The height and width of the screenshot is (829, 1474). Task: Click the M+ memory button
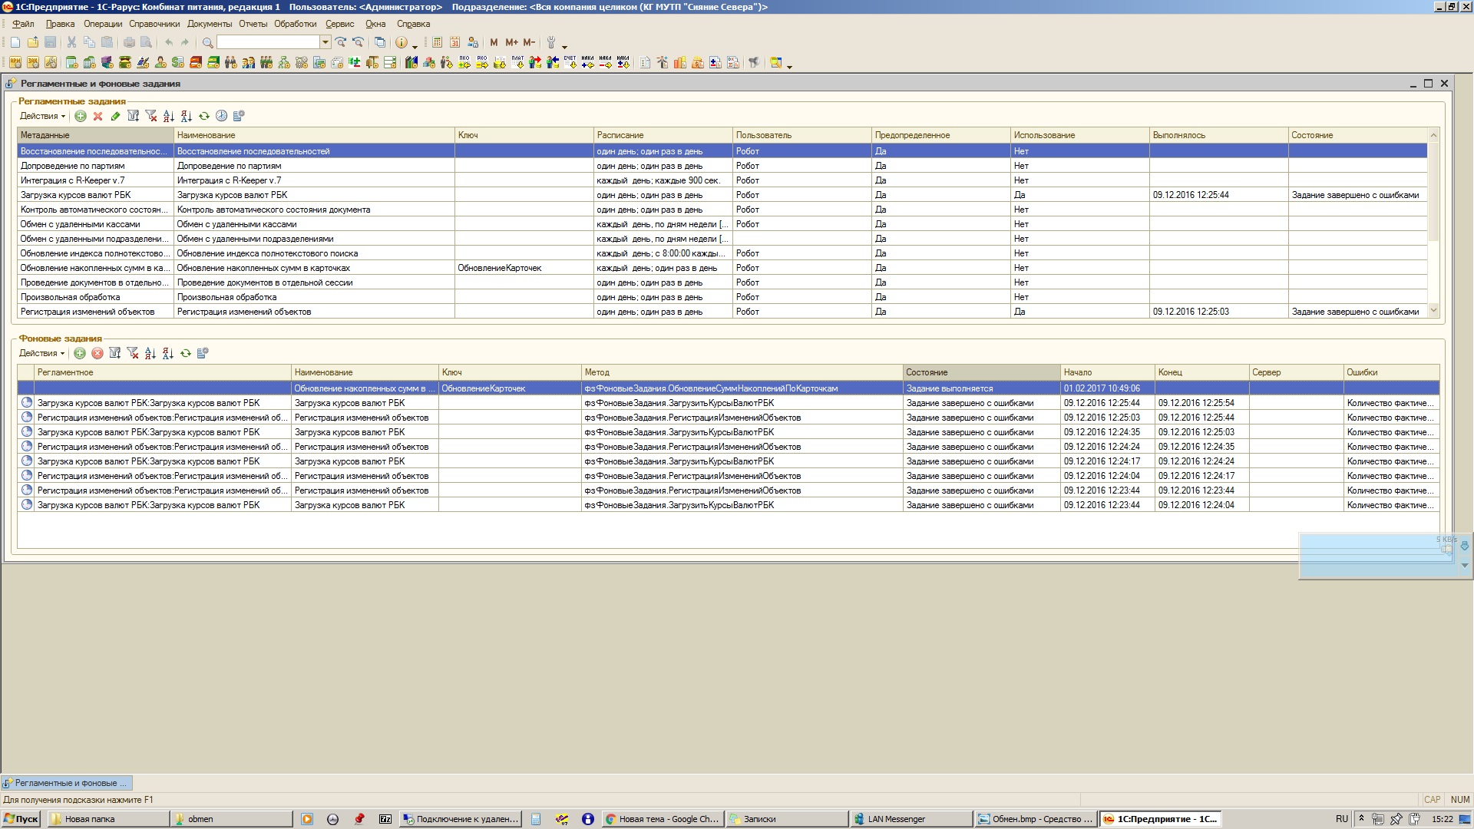[511, 42]
